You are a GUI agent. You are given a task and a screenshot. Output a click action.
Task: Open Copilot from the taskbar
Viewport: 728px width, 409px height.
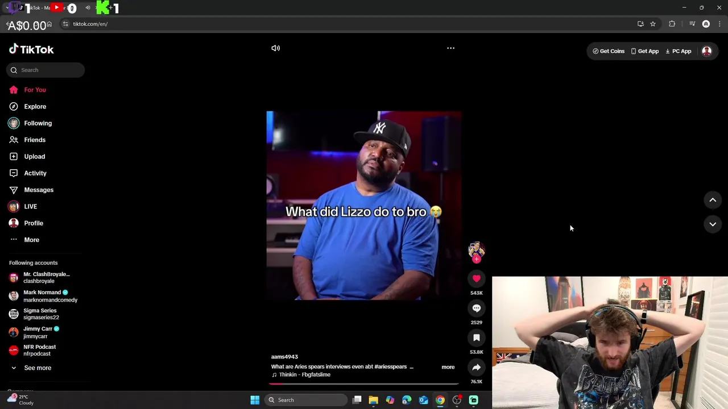[x=390, y=400]
